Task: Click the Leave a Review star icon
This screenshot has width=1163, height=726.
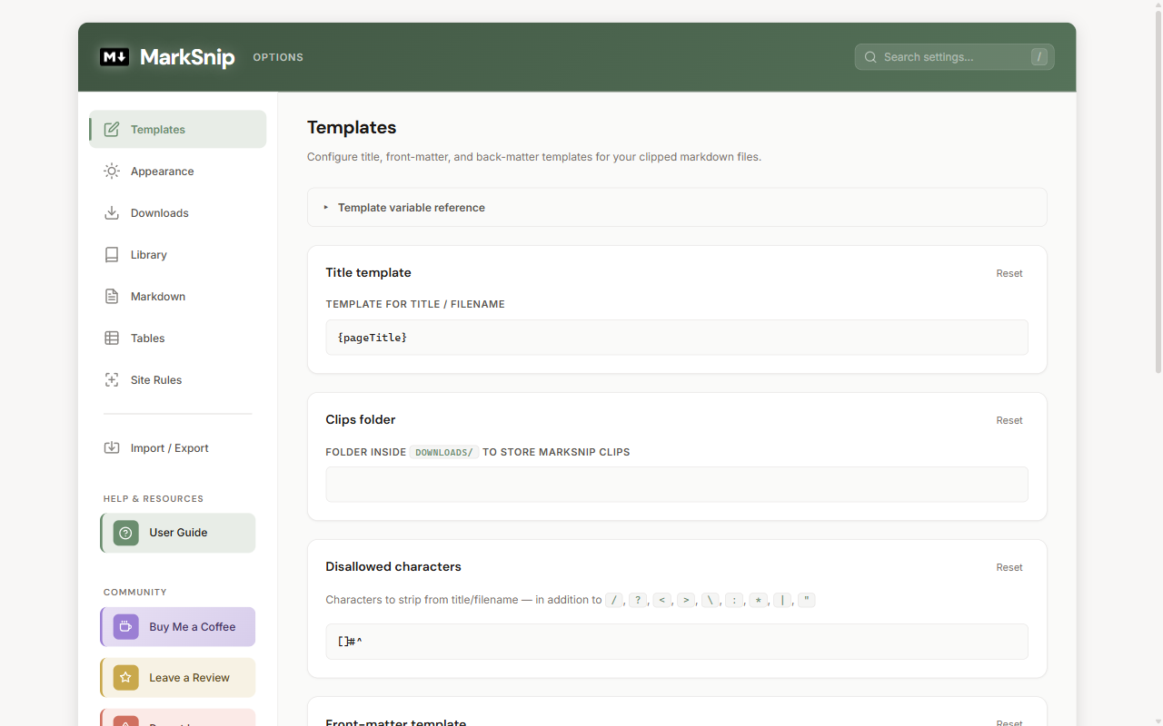Action: [126, 678]
